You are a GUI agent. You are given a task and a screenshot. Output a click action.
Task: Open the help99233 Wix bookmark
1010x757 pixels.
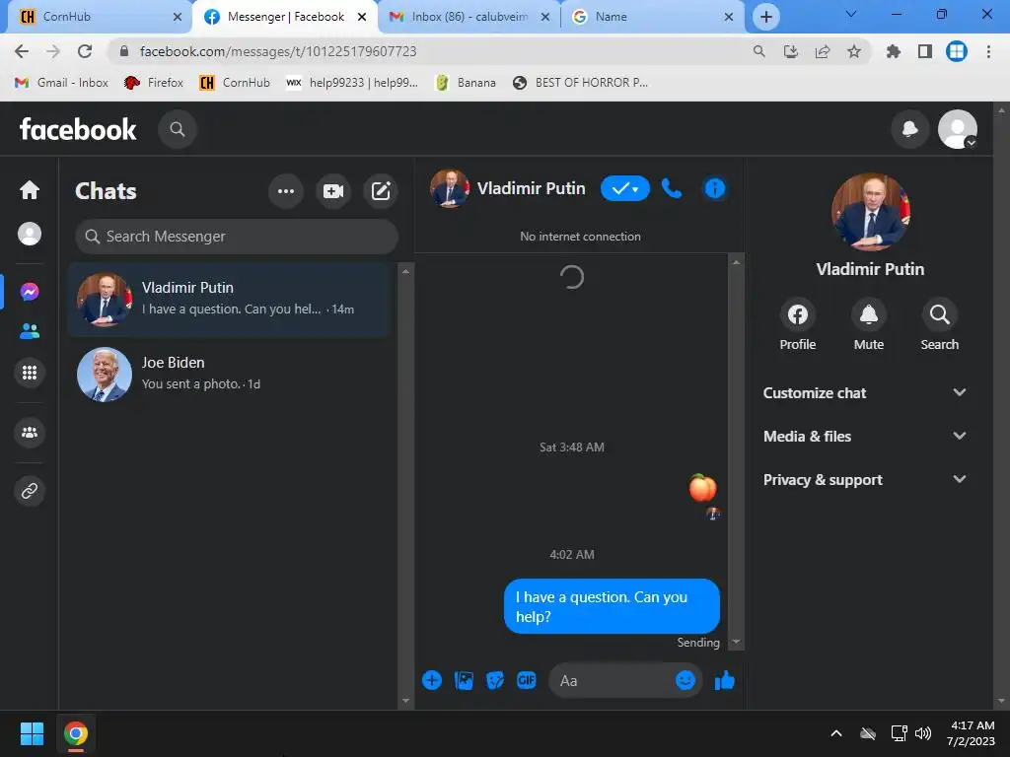coord(352,83)
